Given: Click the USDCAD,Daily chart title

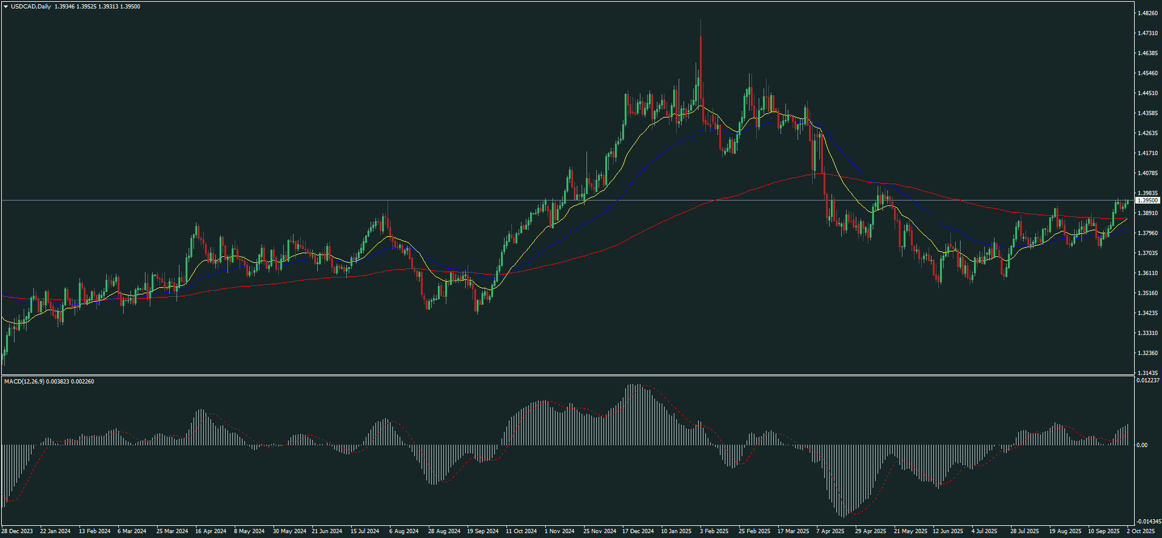Looking at the screenshot, I should (x=31, y=7).
